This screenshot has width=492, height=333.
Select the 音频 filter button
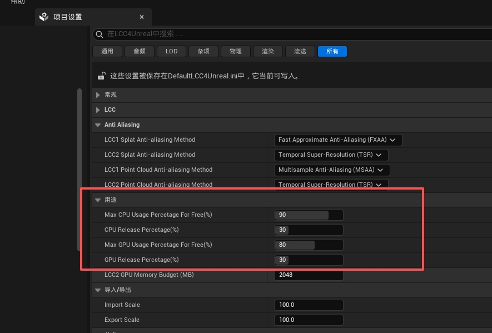pyautogui.click(x=140, y=52)
